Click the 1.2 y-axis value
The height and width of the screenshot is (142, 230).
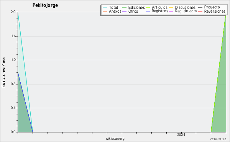tap(13, 60)
